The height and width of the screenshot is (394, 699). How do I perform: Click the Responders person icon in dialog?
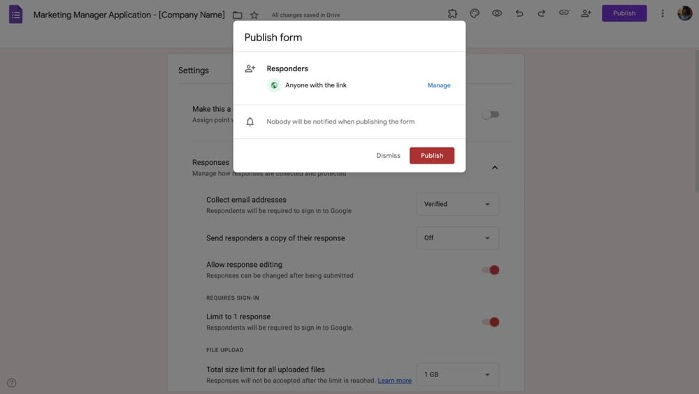(250, 68)
